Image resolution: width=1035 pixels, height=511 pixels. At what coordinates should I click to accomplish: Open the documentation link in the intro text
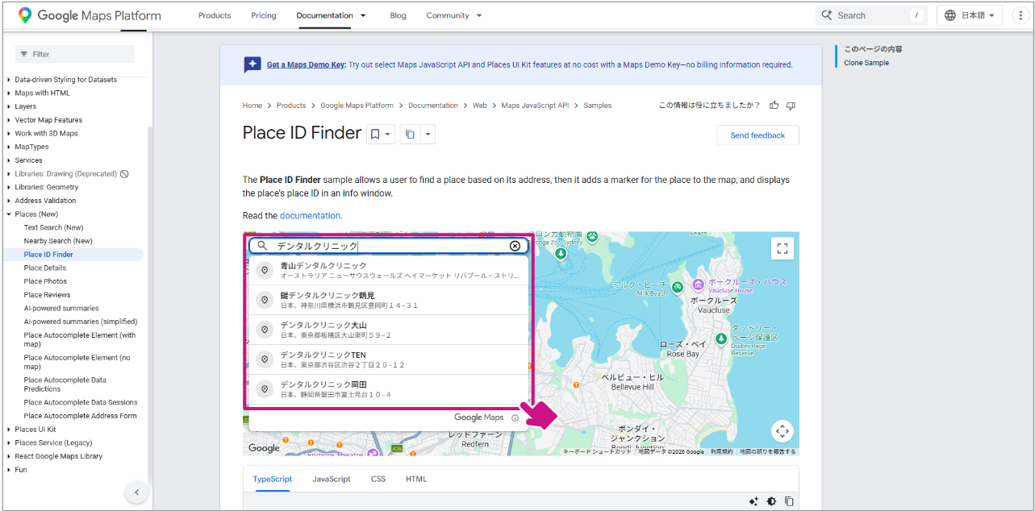tap(310, 216)
